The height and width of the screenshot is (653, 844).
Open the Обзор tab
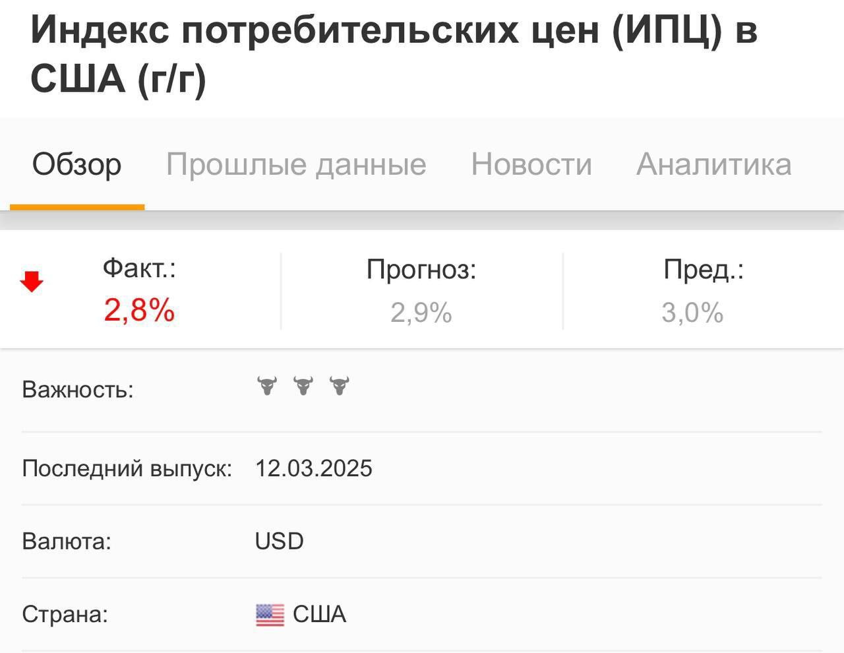pos(77,164)
